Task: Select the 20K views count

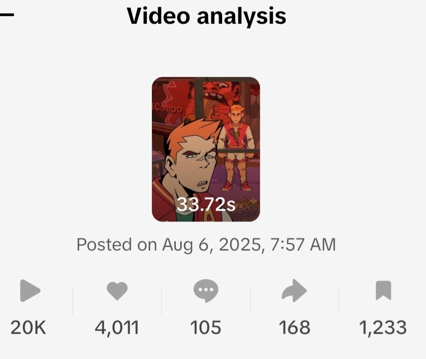Action: pyautogui.click(x=28, y=327)
